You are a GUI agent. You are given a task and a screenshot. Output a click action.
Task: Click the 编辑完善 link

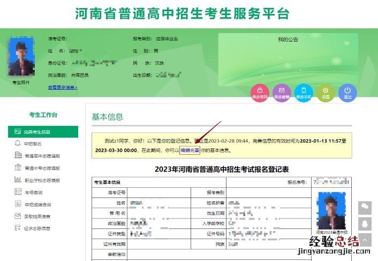pos(190,151)
